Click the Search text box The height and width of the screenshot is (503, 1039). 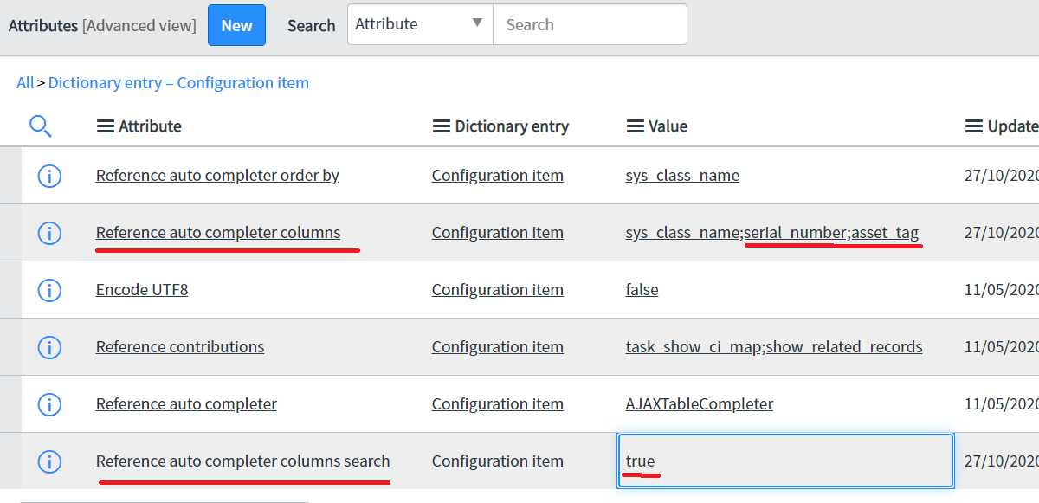click(x=590, y=24)
